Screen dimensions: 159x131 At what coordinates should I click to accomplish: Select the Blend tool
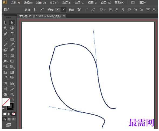[12, 78]
